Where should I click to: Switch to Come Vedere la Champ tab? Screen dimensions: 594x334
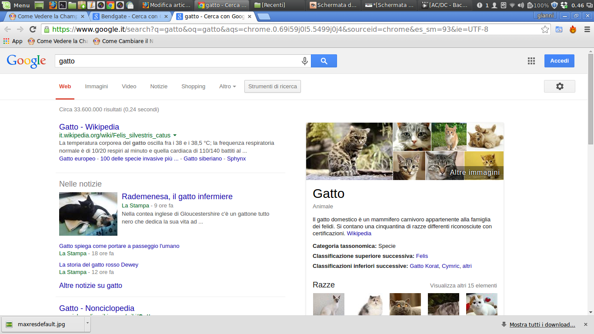point(47,17)
